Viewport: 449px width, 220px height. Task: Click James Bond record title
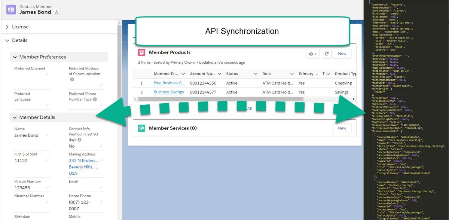click(36, 12)
